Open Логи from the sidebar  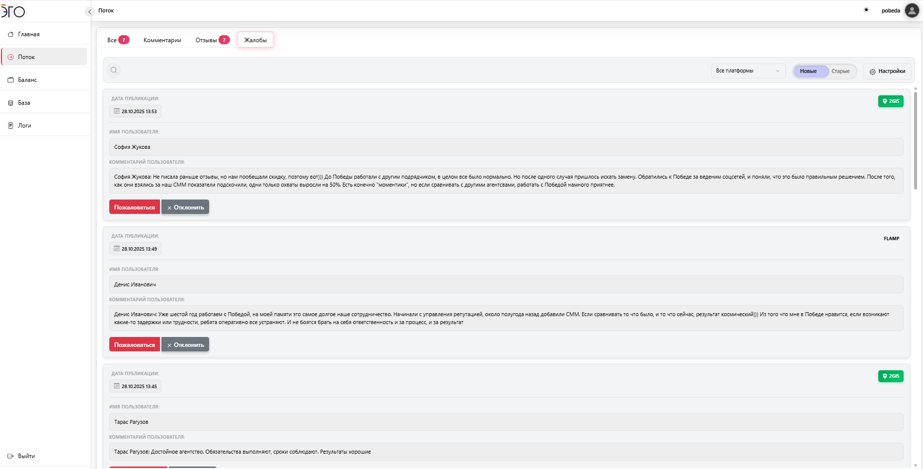pos(24,126)
